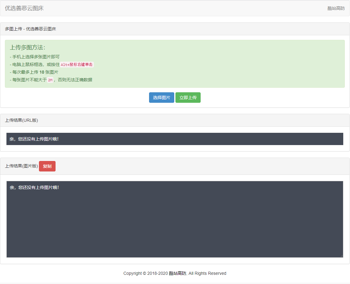Click the 选择图片 blue button

[161, 98]
